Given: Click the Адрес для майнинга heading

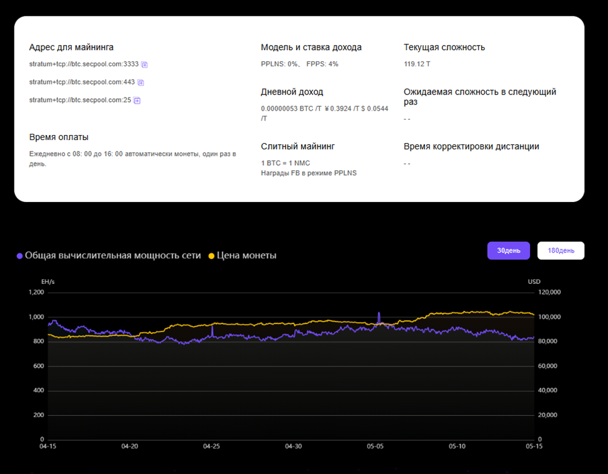Looking at the screenshot, I should coord(71,48).
